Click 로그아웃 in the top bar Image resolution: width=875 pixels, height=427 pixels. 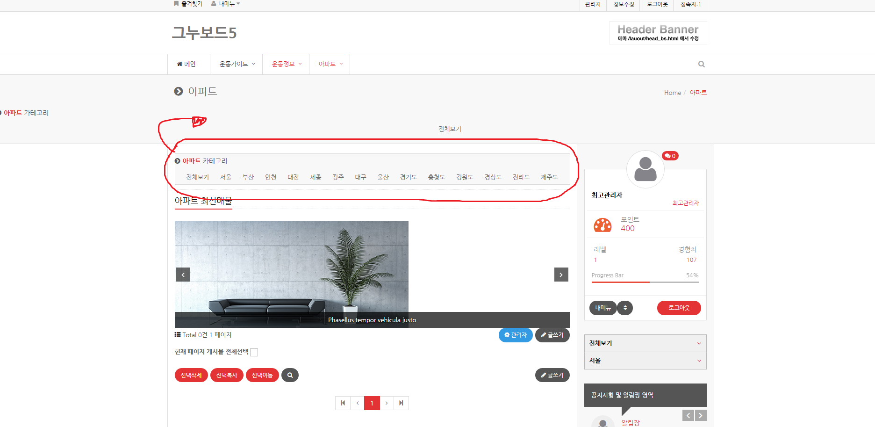(x=657, y=4)
